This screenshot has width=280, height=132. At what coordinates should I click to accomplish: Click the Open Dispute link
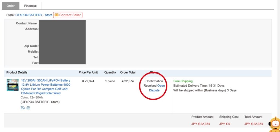click(x=157, y=88)
